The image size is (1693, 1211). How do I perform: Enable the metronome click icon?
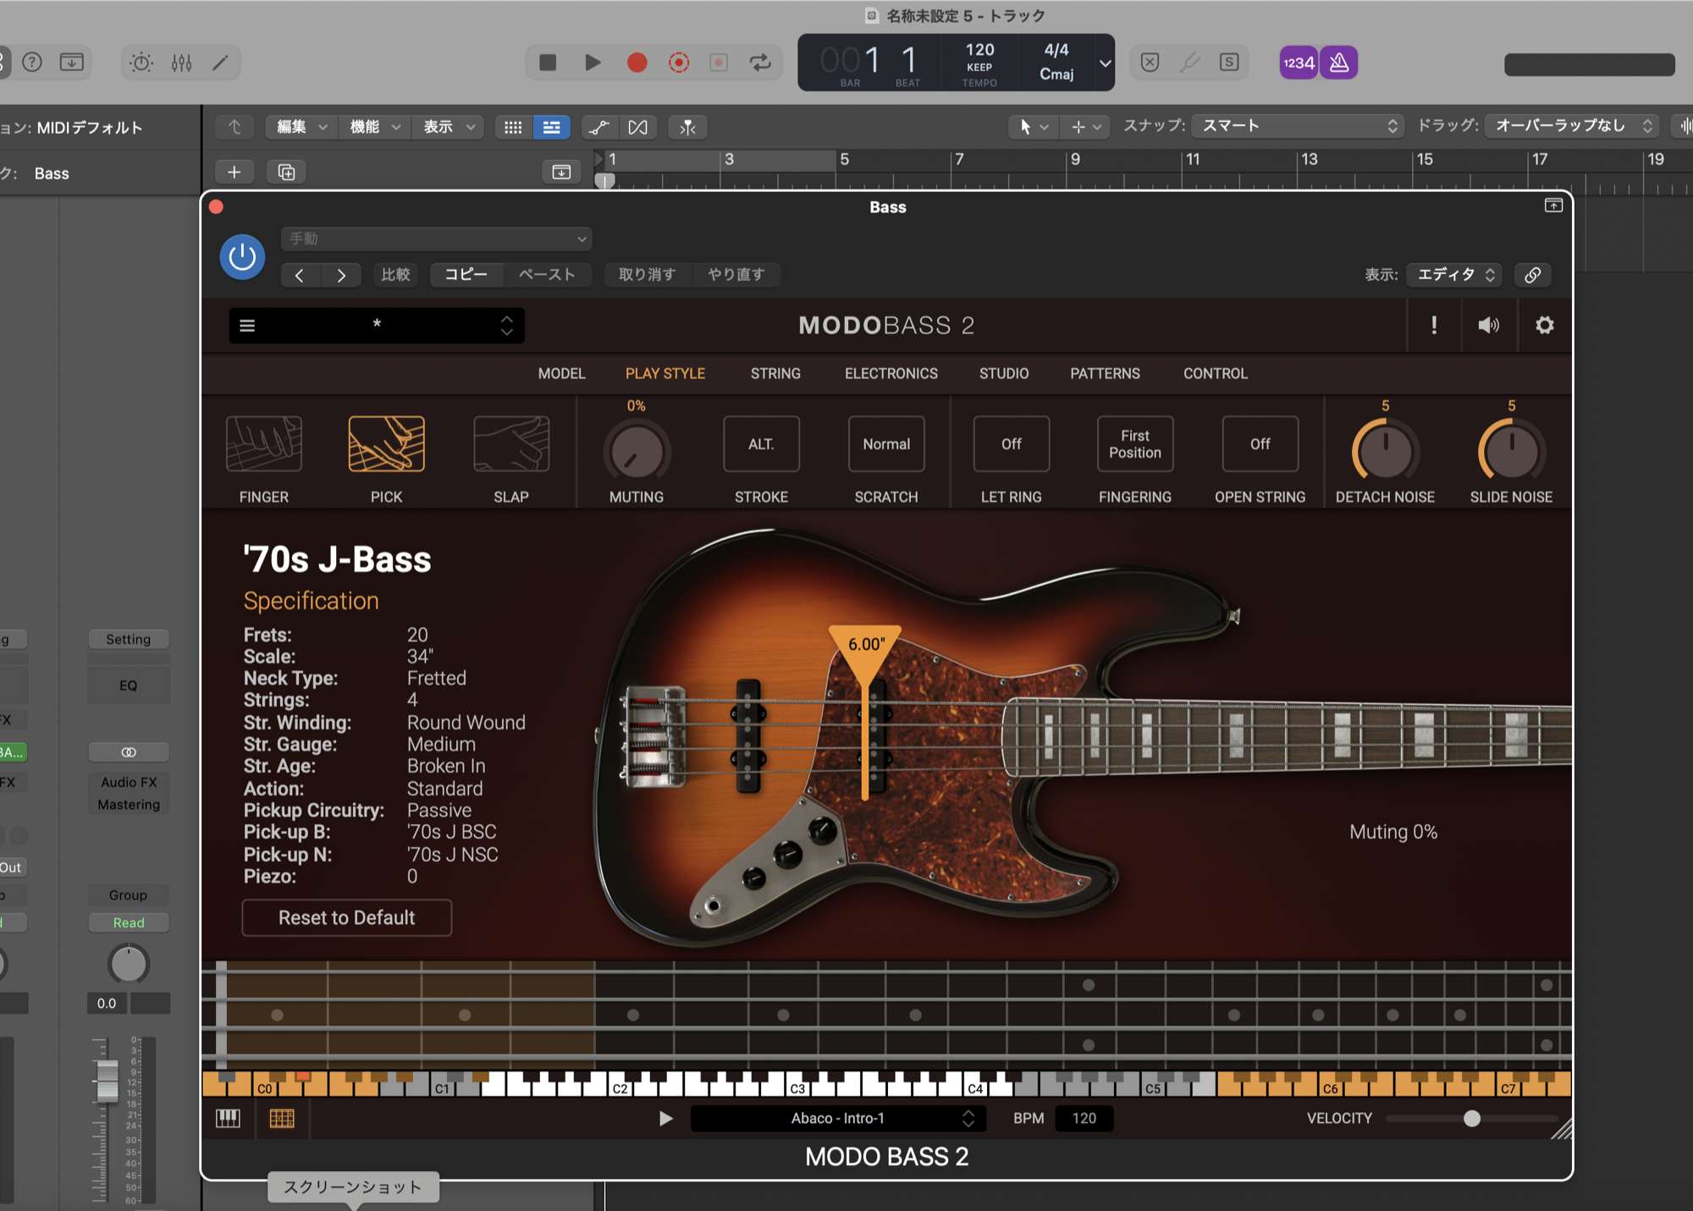click(x=1339, y=62)
